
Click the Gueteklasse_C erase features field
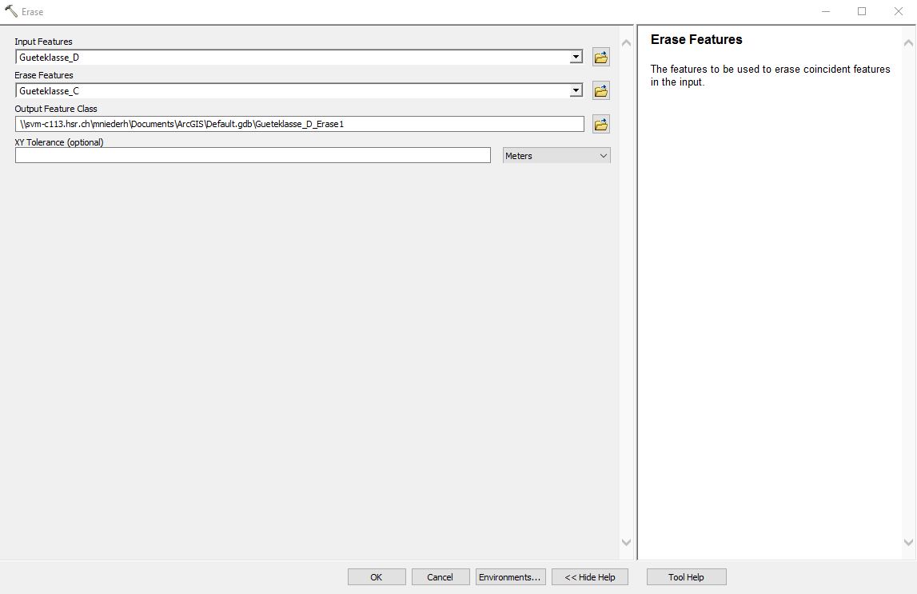(292, 91)
